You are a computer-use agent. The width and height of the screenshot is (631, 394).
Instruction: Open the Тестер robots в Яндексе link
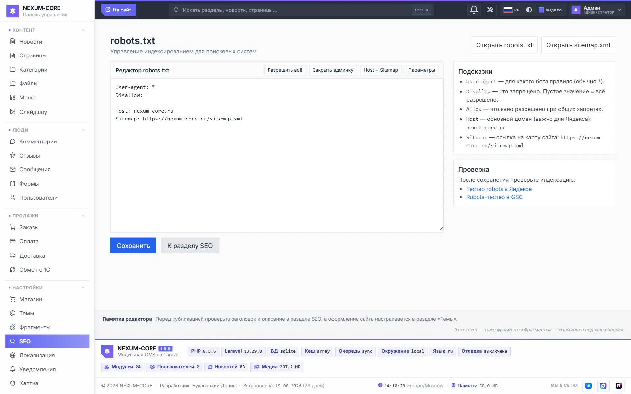click(499, 189)
